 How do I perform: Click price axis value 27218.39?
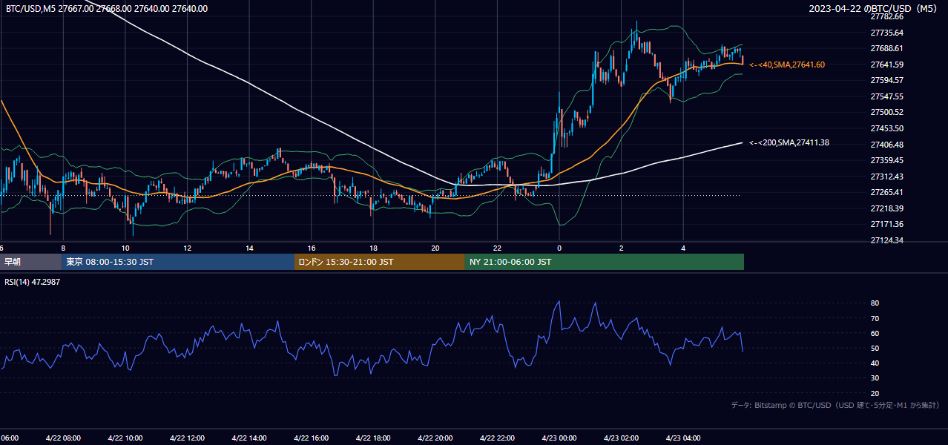[886, 208]
